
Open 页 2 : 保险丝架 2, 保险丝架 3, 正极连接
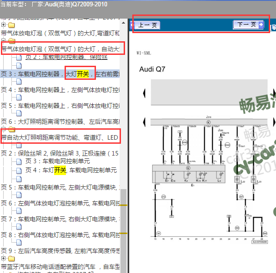click(x=60, y=153)
